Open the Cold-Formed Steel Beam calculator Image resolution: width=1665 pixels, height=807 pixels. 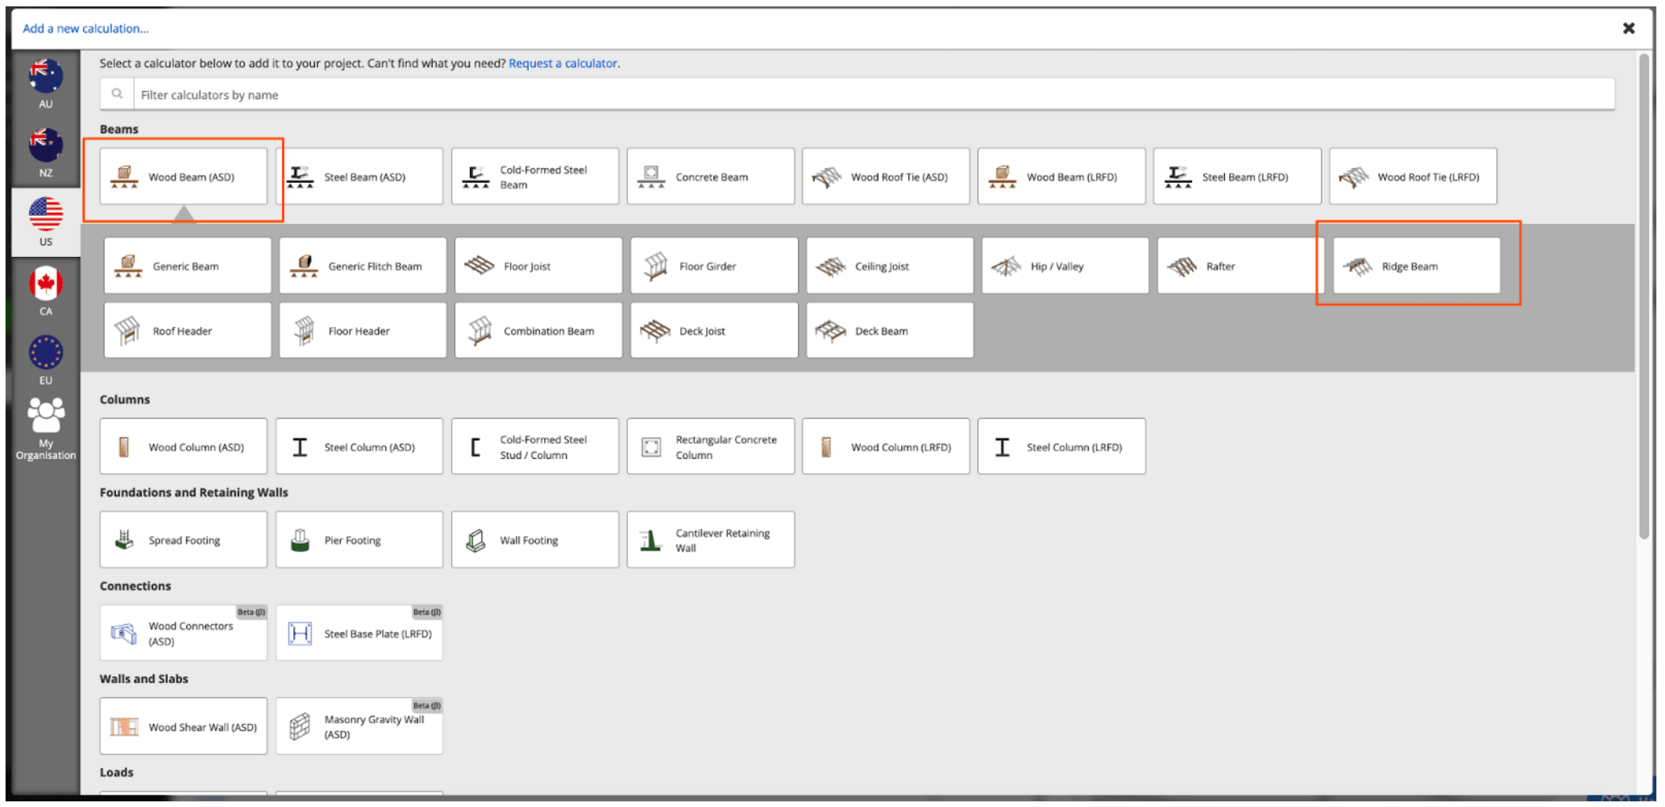[x=535, y=176]
